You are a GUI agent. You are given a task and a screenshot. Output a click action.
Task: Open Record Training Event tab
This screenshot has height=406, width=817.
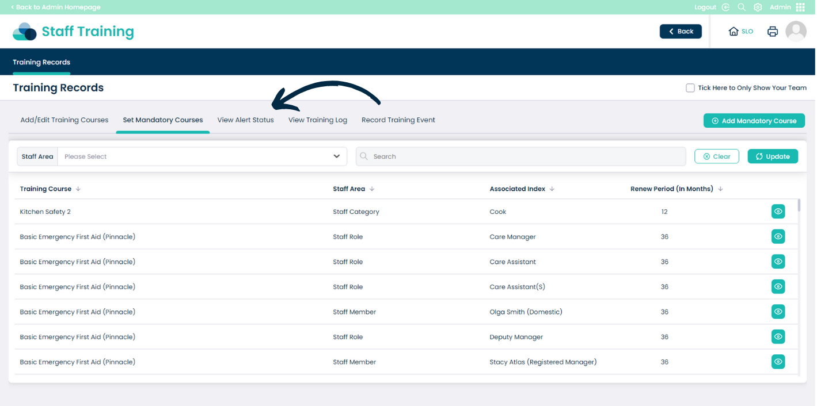click(398, 120)
